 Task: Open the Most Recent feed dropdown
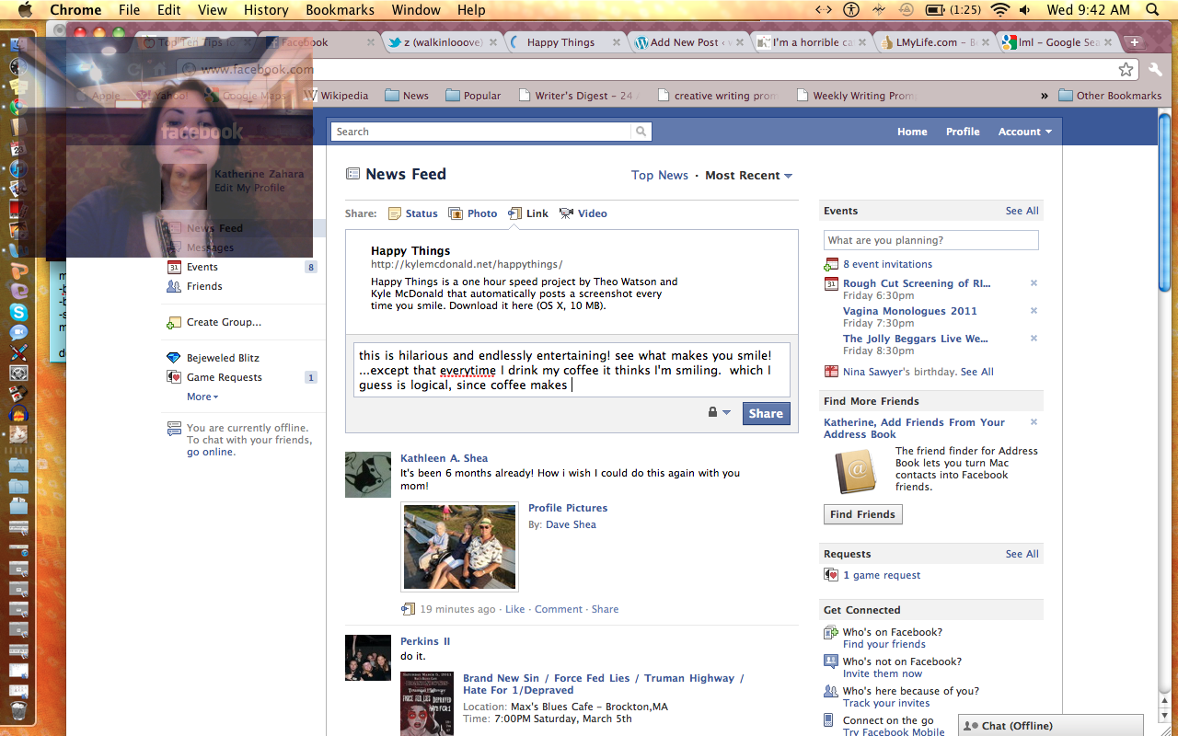tap(748, 176)
